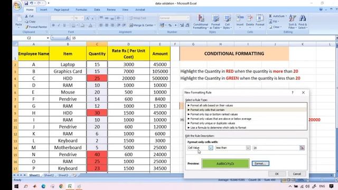Open the Cell Value dropdown
This screenshot has width=338, height=190.
point(211,148)
